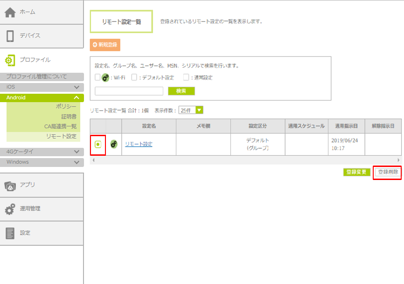Click the search text input field

(129, 91)
